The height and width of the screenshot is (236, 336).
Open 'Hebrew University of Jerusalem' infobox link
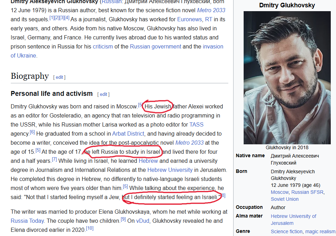pos(293,220)
